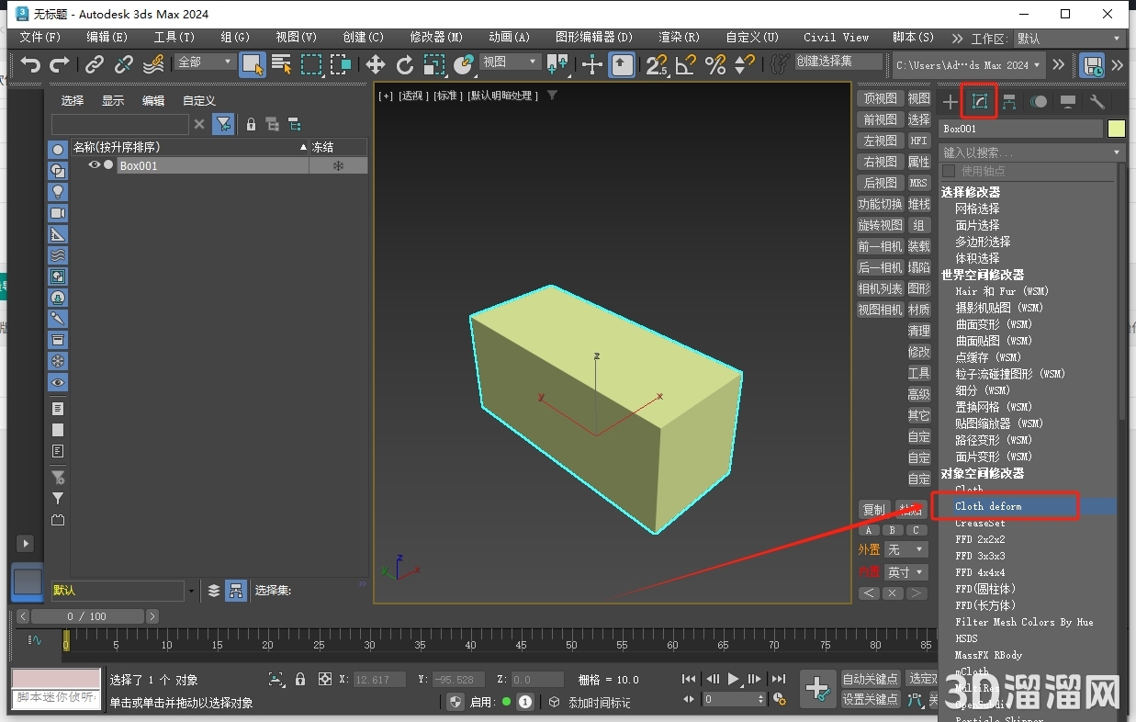Toggle the Window/Crossing selection icon

coord(342,64)
